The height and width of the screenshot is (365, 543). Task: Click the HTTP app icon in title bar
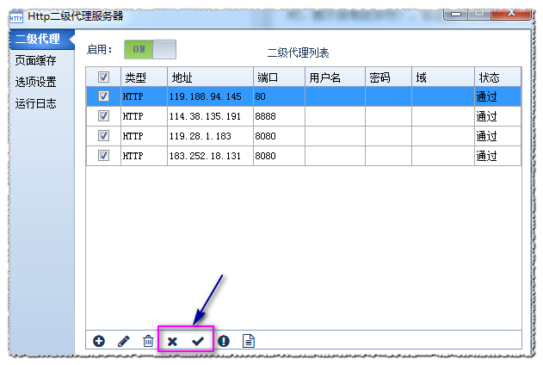[x=15, y=15]
